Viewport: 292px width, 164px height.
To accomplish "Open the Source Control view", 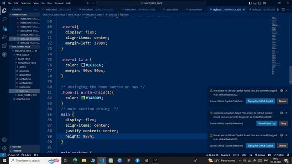I will [4, 28].
